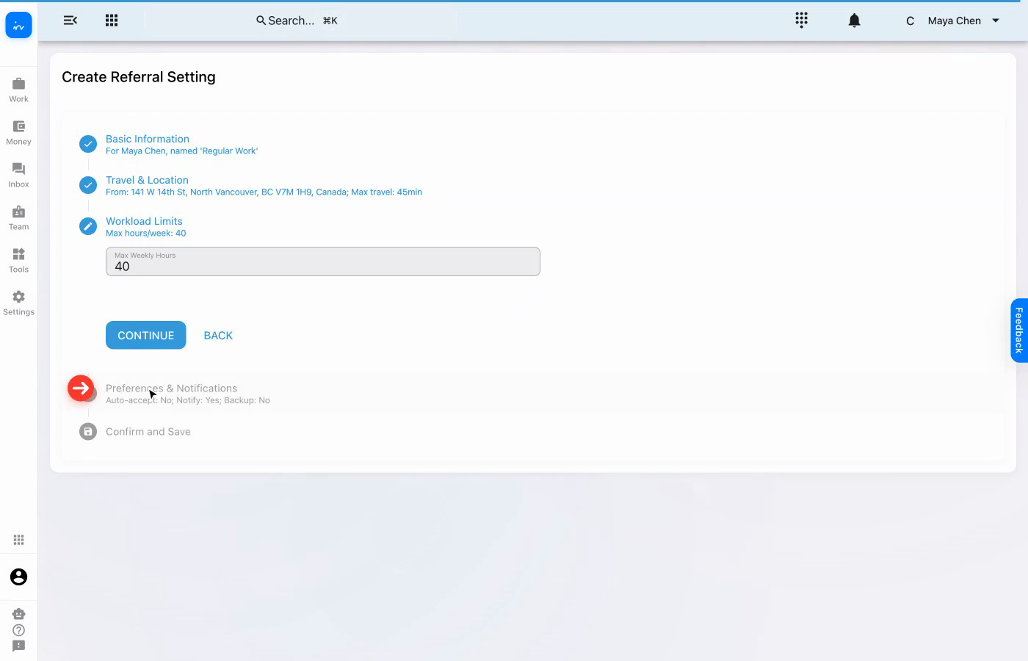Go to Money in the sidebar
Screen dimensions: 1028x661
pos(18,132)
